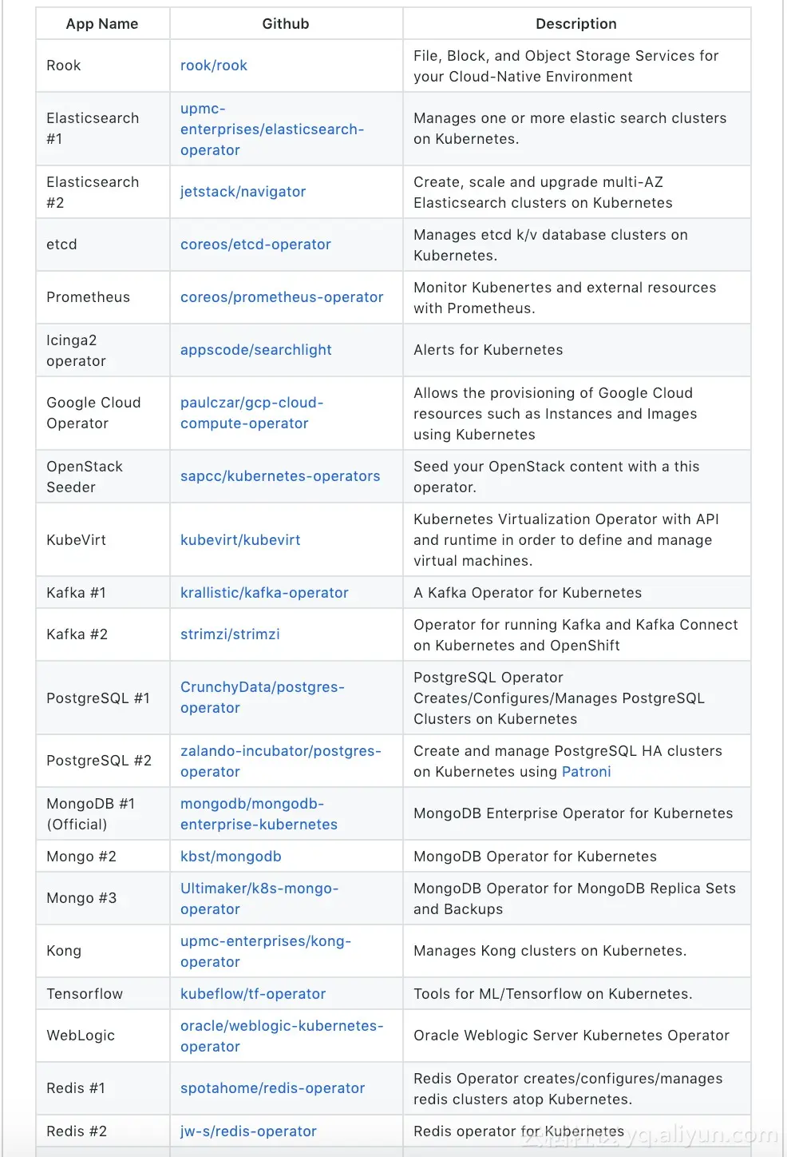Open paulczar/gcp-cloud-compute-operator link
The image size is (787, 1157).
tap(251, 413)
